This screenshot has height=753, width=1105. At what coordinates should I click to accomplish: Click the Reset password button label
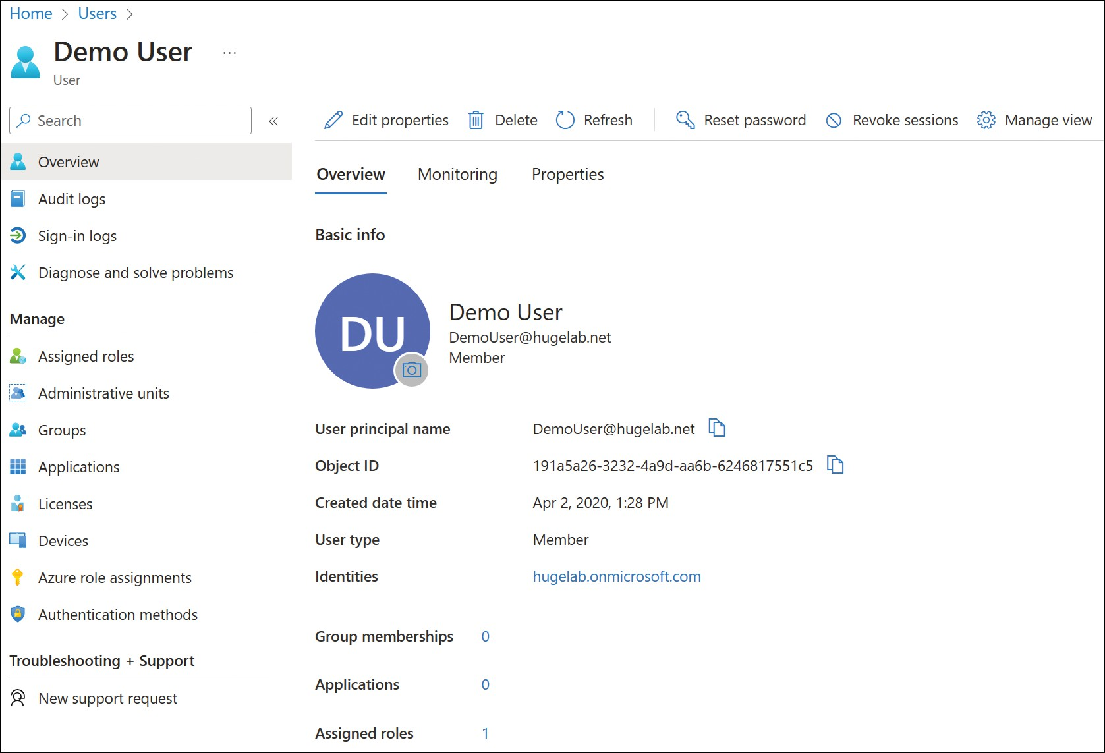pyautogui.click(x=755, y=121)
